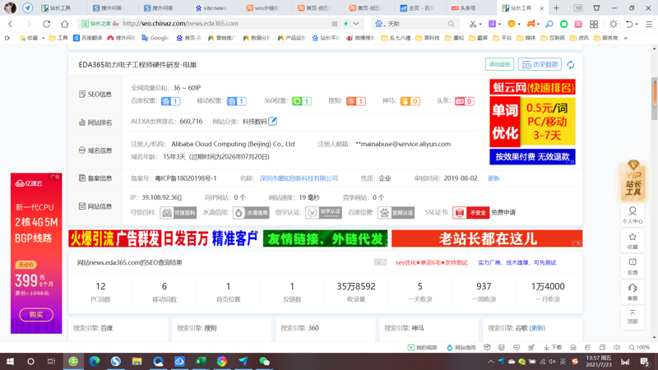658x370 pixels.
Task: Open browser hamburger main menu
Action: coord(649,24)
